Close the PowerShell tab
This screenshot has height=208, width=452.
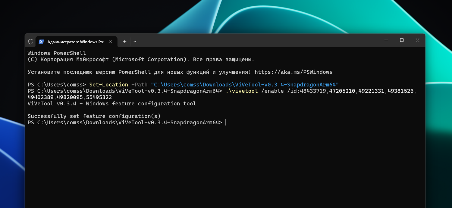(x=110, y=42)
